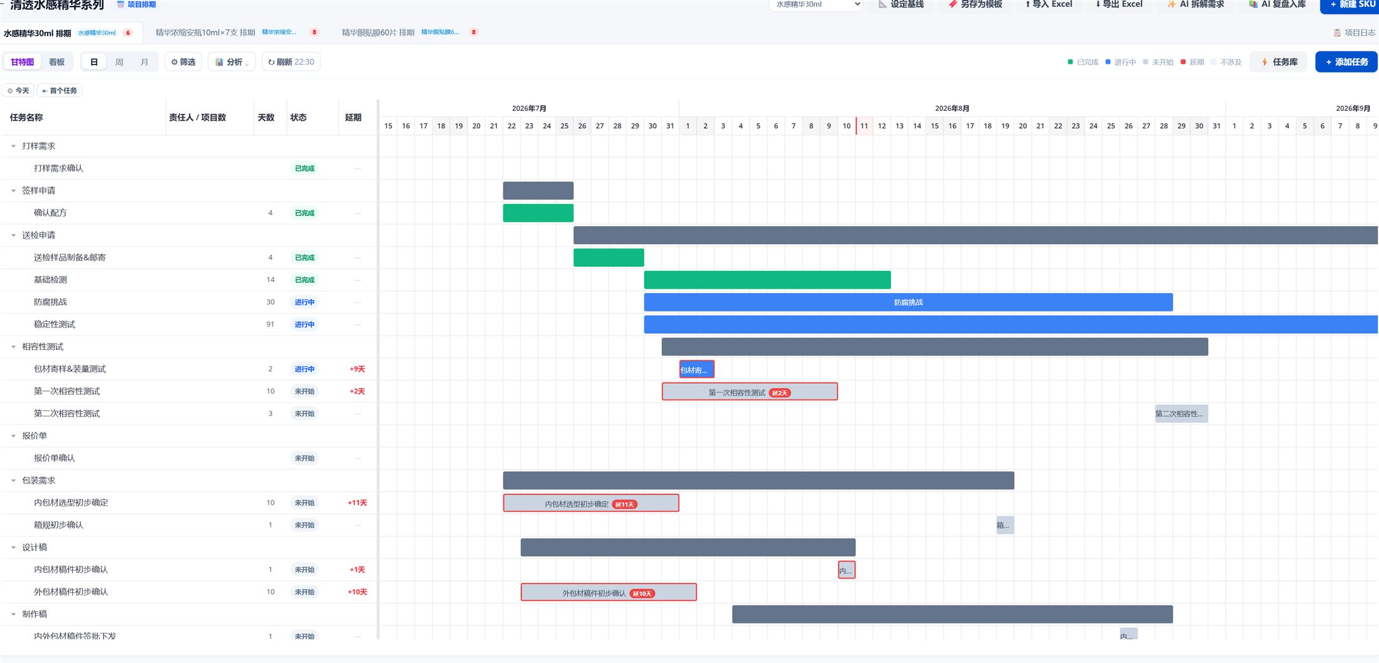Open the 项目日志 project log

click(x=1355, y=33)
